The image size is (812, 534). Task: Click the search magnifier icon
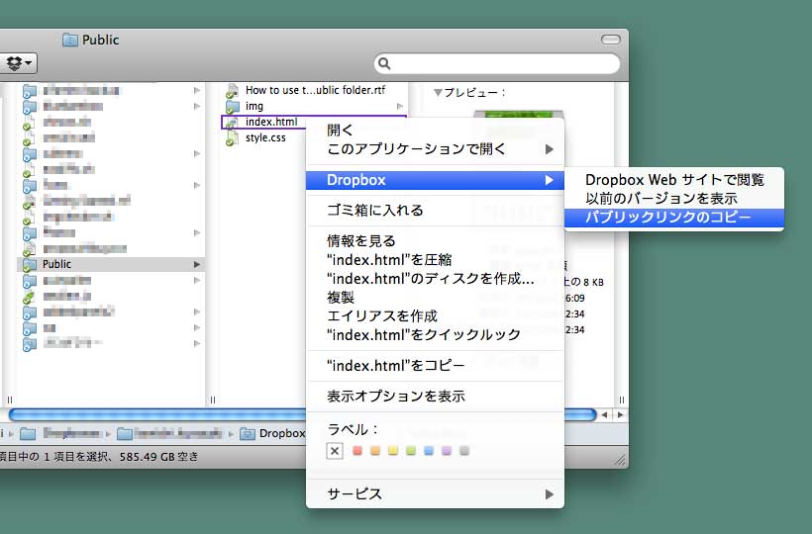click(384, 63)
